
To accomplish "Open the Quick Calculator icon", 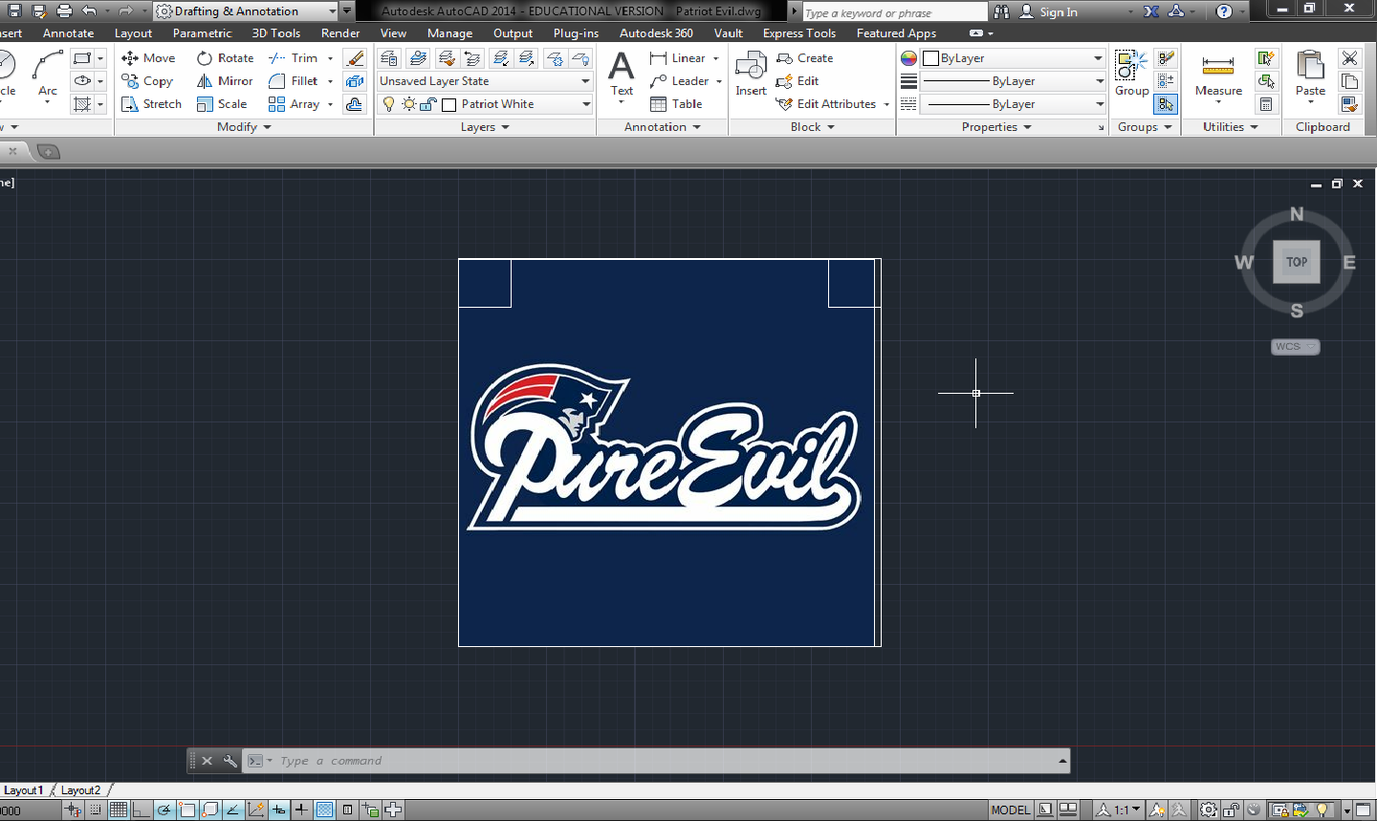I will [1266, 104].
